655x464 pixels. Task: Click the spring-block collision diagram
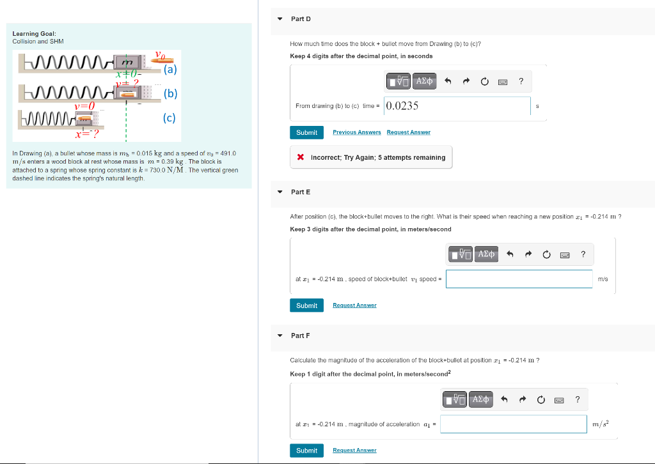(97, 96)
